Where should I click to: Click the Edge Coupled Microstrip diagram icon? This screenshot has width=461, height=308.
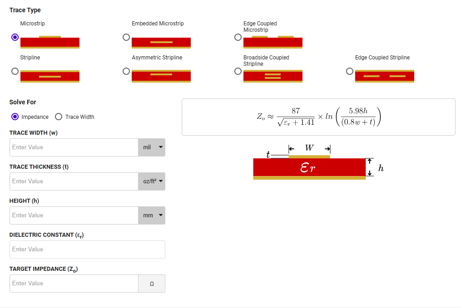tap(273, 42)
